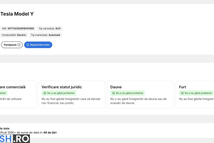The height and width of the screenshot is (143, 214).
Task: Click the Daune description about evaluări de daune
Action: (x=138, y=101)
